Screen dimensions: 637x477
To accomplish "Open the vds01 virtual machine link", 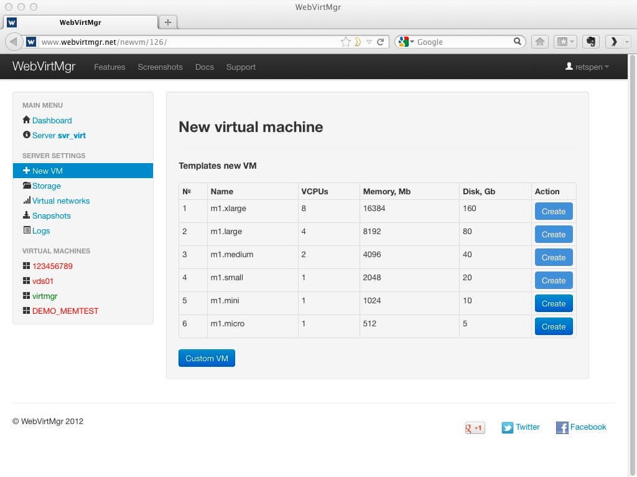I will [42, 281].
